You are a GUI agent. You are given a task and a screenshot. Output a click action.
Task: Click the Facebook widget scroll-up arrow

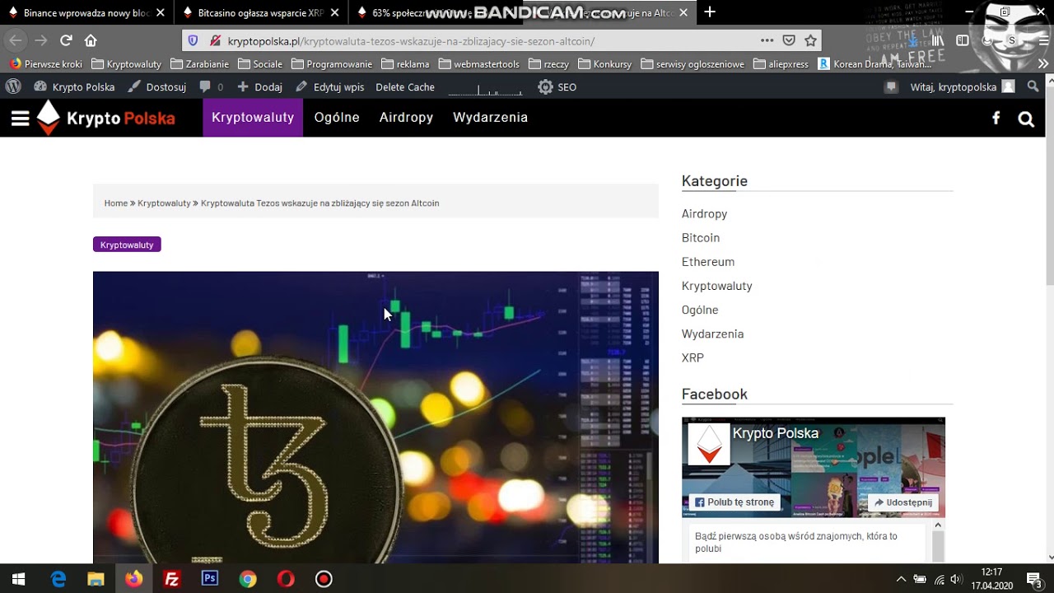pyautogui.click(x=937, y=525)
